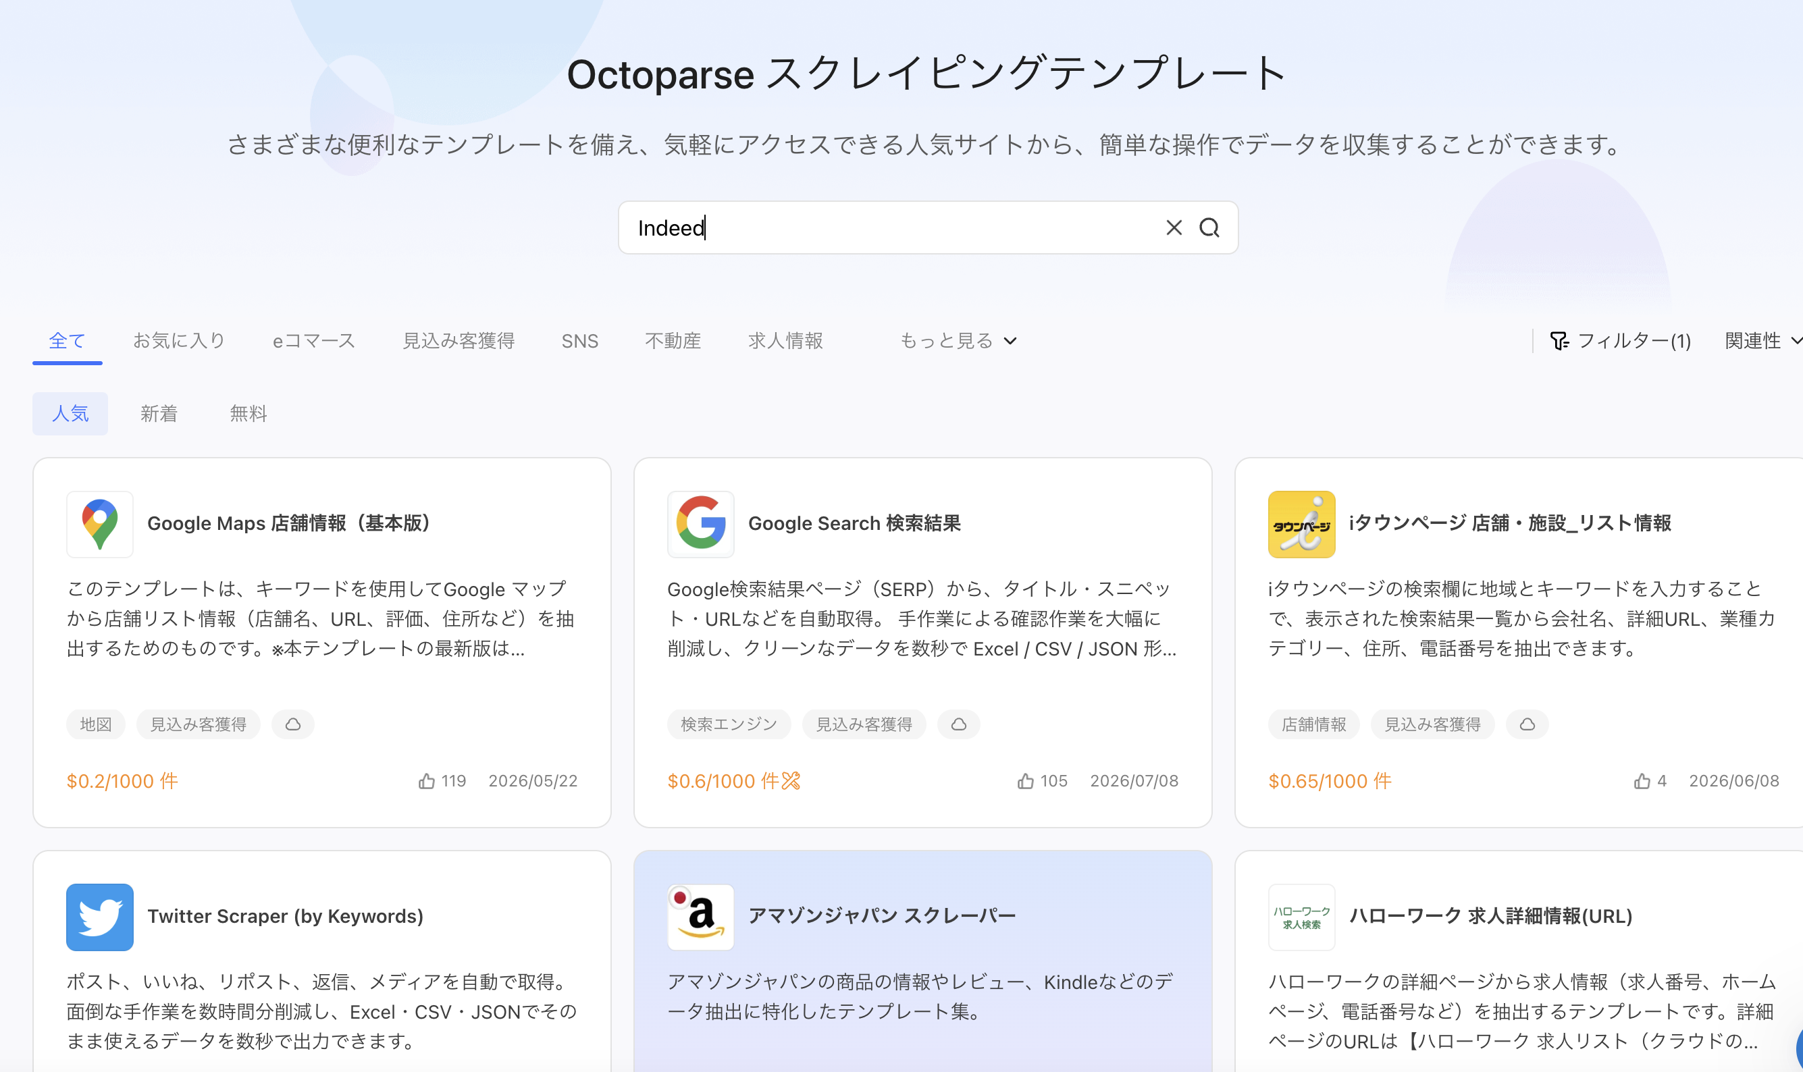Image resolution: width=1803 pixels, height=1072 pixels.
Task: Like the Google Maps template (119)
Action: pyautogui.click(x=426, y=781)
